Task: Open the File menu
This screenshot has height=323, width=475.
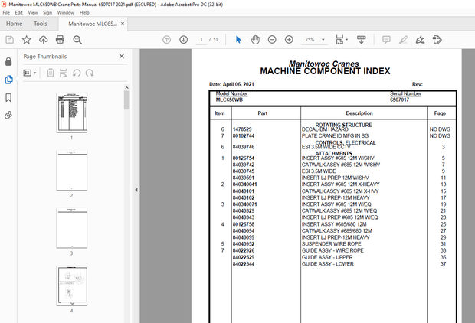Action: coord(6,13)
